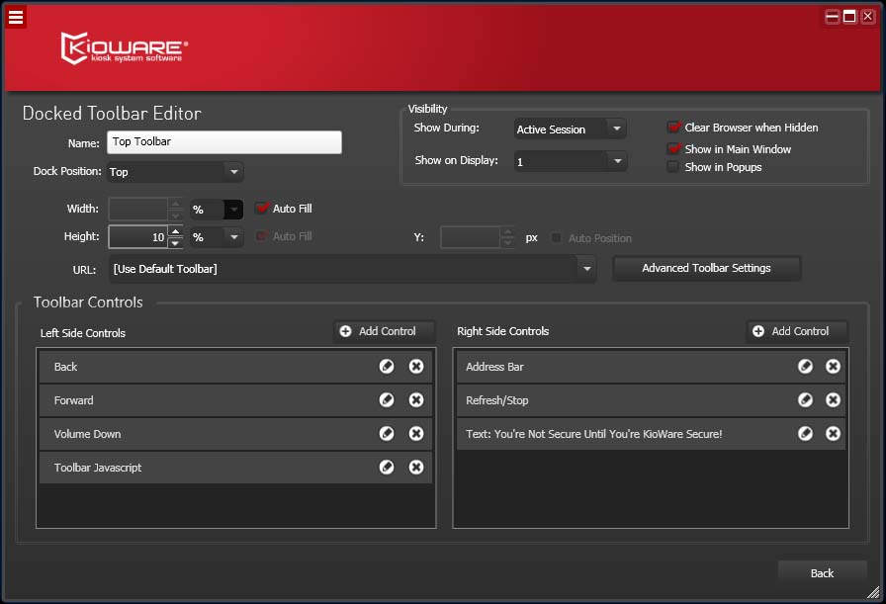Remove the Refresh/Stop control
The height and width of the screenshot is (604, 886).
(x=833, y=400)
